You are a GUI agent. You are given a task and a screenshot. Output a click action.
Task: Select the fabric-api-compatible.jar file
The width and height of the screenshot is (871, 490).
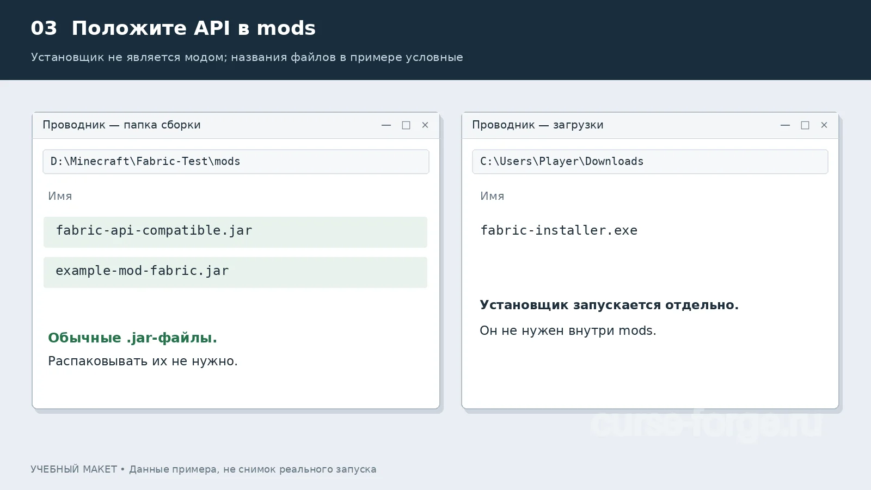point(235,232)
